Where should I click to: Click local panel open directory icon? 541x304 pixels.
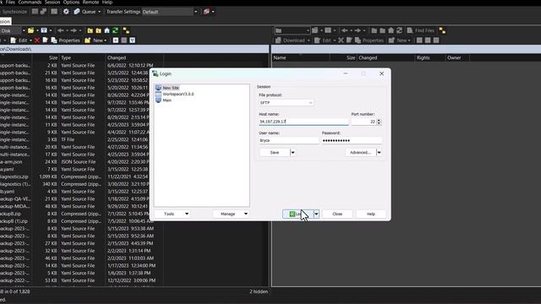(x=31, y=30)
